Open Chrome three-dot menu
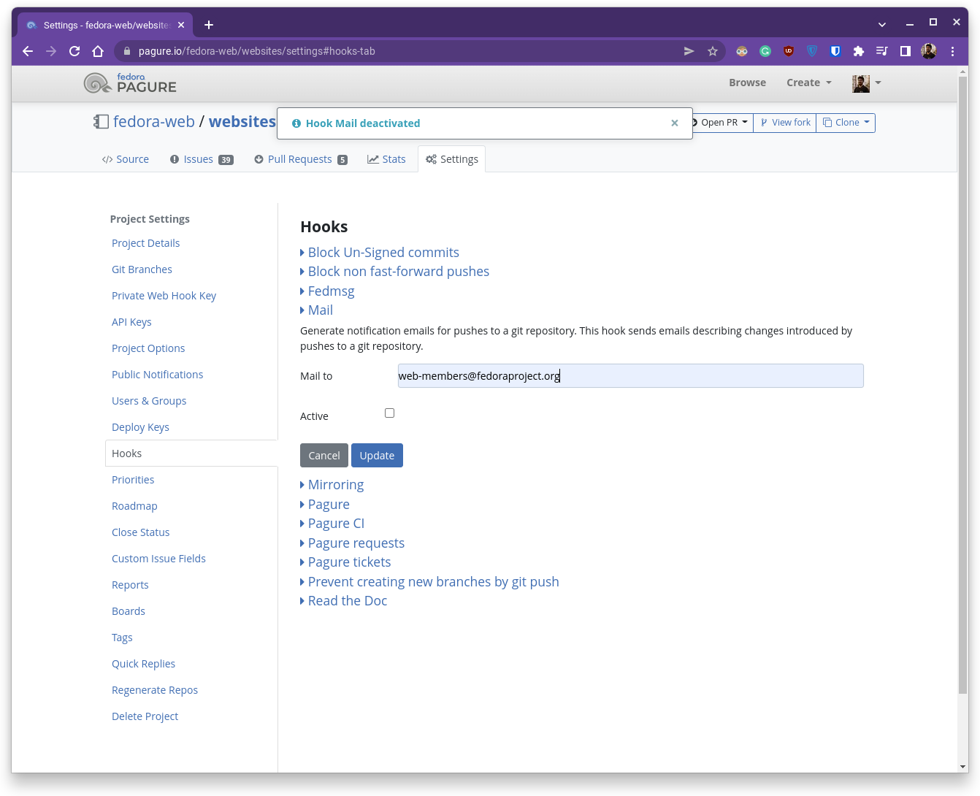 [x=952, y=51]
